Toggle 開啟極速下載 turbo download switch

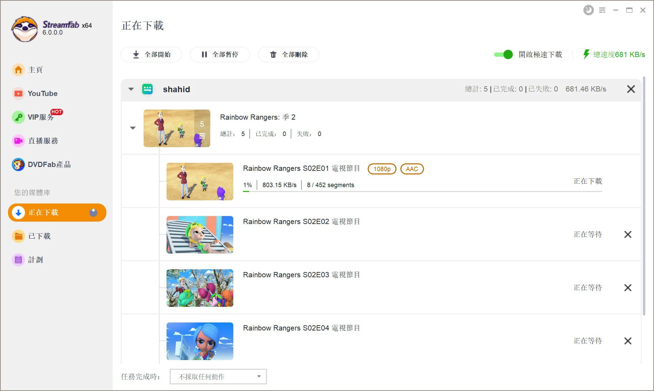point(503,55)
